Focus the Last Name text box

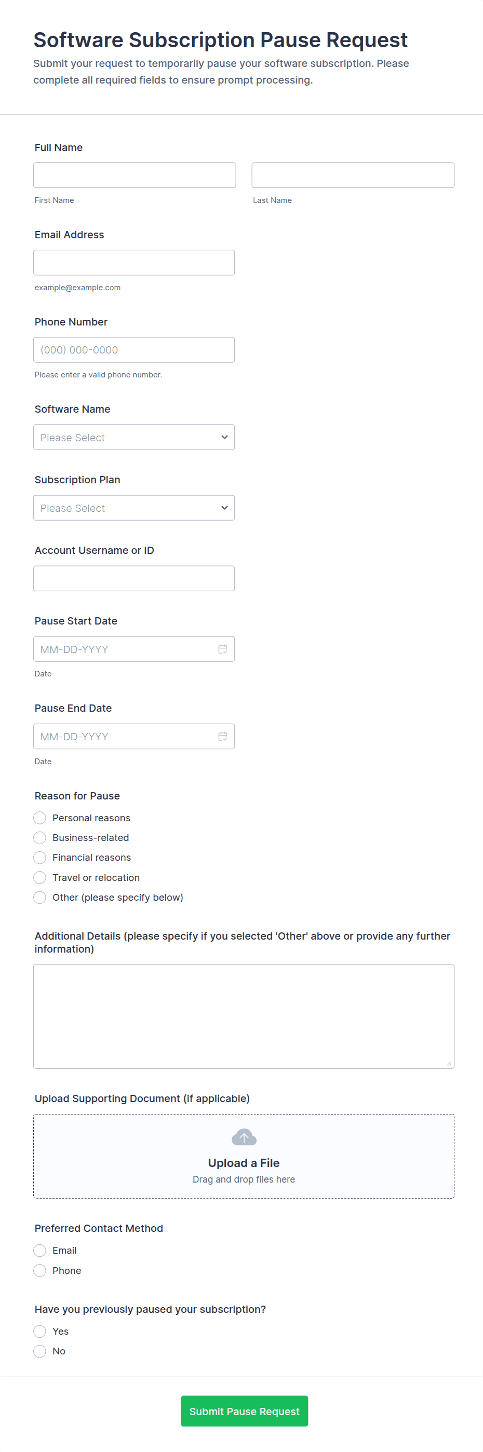coord(353,175)
